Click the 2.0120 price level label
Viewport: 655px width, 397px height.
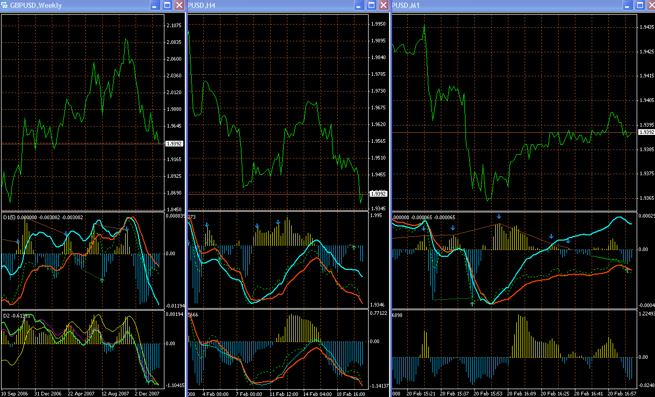coord(173,92)
